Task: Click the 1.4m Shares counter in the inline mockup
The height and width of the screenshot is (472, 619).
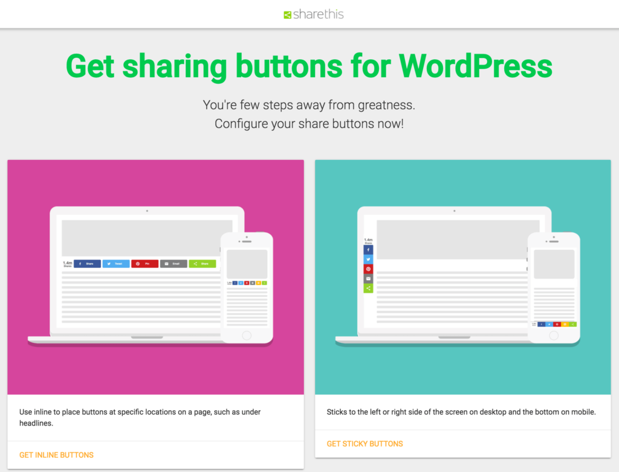Action: (68, 263)
